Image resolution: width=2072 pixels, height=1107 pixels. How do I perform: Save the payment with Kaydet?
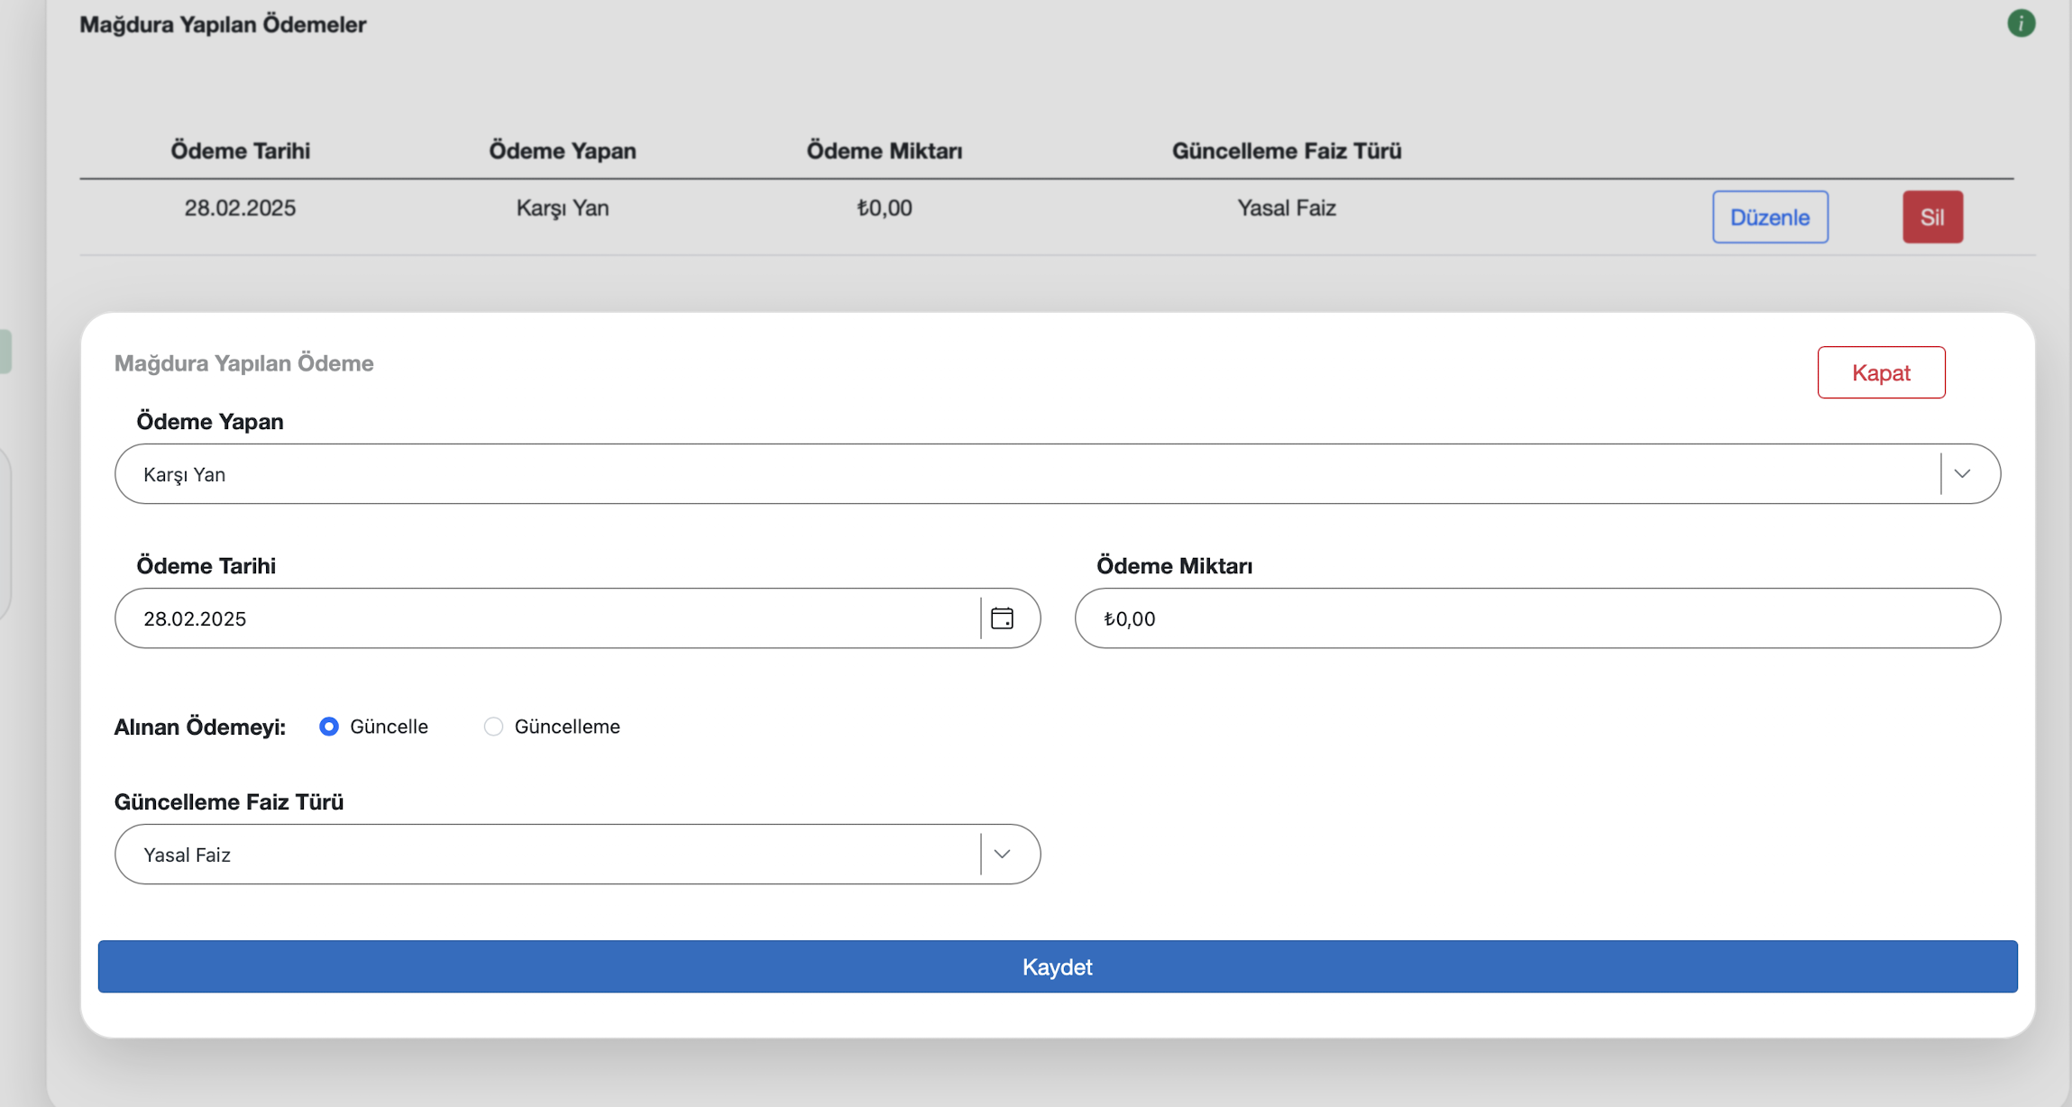[x=1057, y=967]
